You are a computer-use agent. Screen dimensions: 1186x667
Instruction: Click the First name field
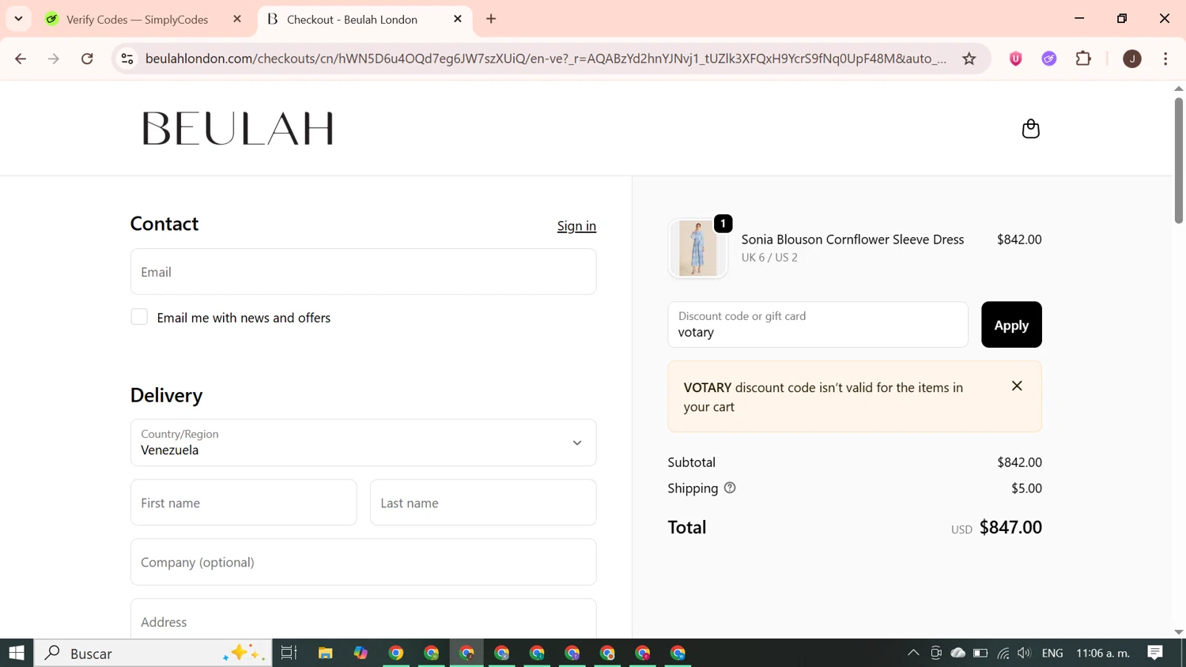click(x=244, y=503)
